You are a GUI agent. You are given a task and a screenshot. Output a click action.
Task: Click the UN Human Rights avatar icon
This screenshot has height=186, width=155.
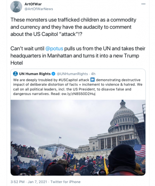coord(15,74)
